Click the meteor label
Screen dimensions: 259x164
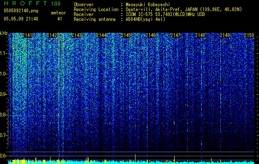pyautogui.click(x=58, y=13)
